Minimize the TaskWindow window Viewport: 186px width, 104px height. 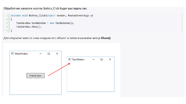94,59
